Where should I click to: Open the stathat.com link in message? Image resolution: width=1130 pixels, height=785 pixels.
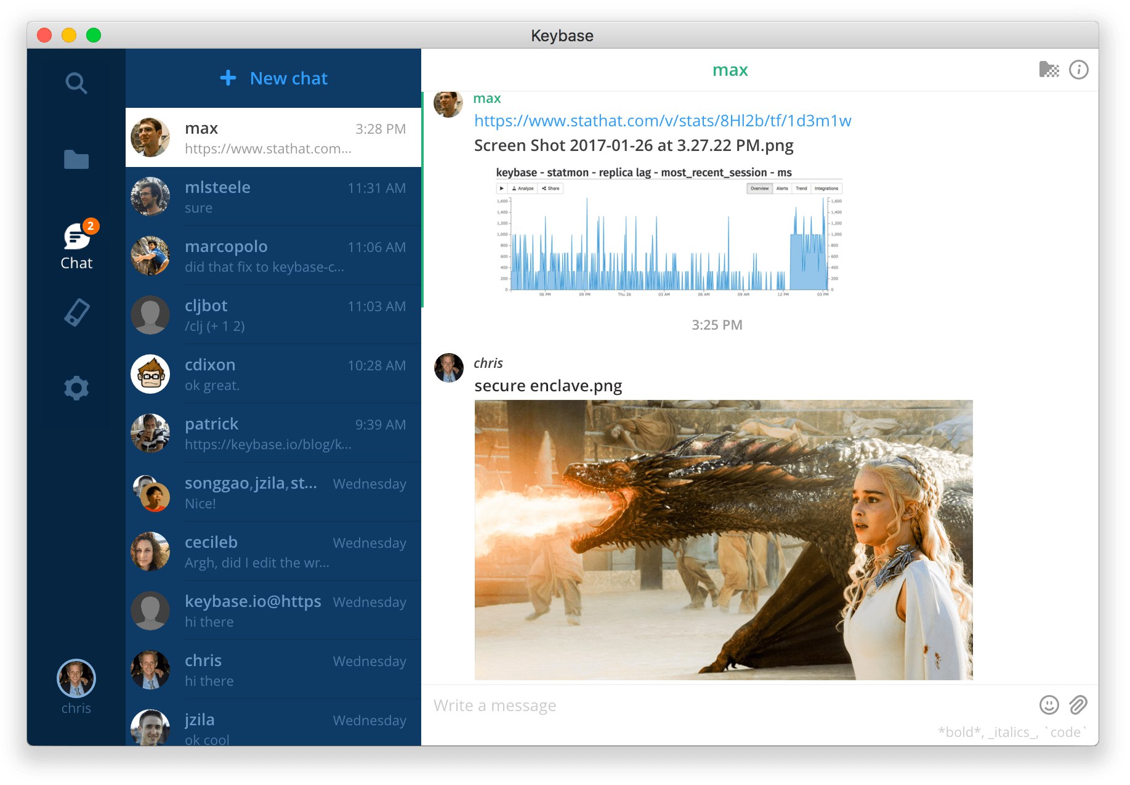pyautogui.click(x=663, y=121)
